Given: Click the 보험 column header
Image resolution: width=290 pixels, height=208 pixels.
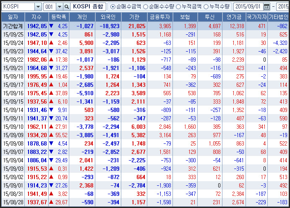Looking at the screenshot, I should click(x=185, y=17).
